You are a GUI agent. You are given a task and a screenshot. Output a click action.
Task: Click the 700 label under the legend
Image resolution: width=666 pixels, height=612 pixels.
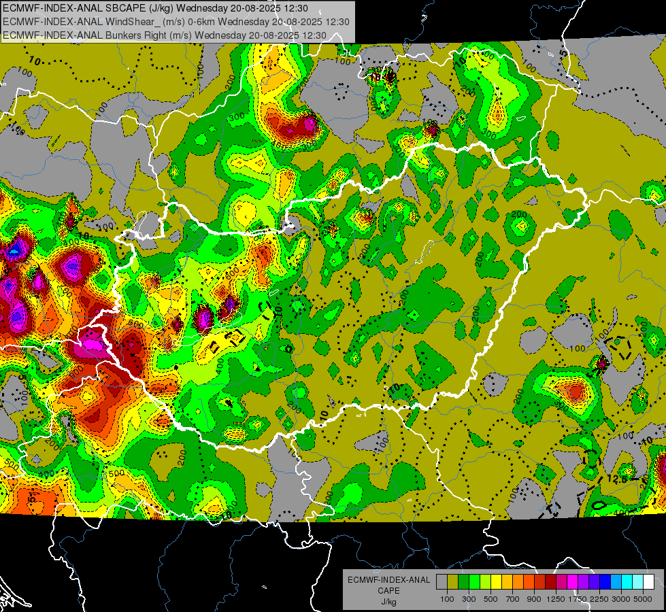[513, 599]
